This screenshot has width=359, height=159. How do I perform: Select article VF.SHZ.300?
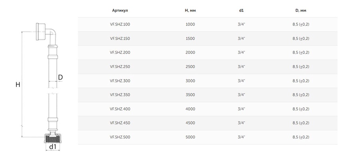pyautogui.click(x=120, y=81)
